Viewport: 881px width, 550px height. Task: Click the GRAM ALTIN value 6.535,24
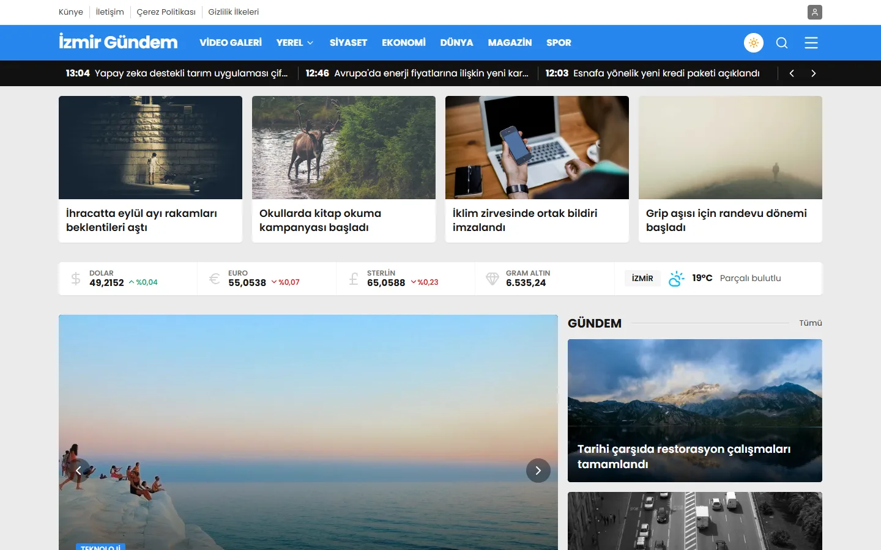(526, 283)
